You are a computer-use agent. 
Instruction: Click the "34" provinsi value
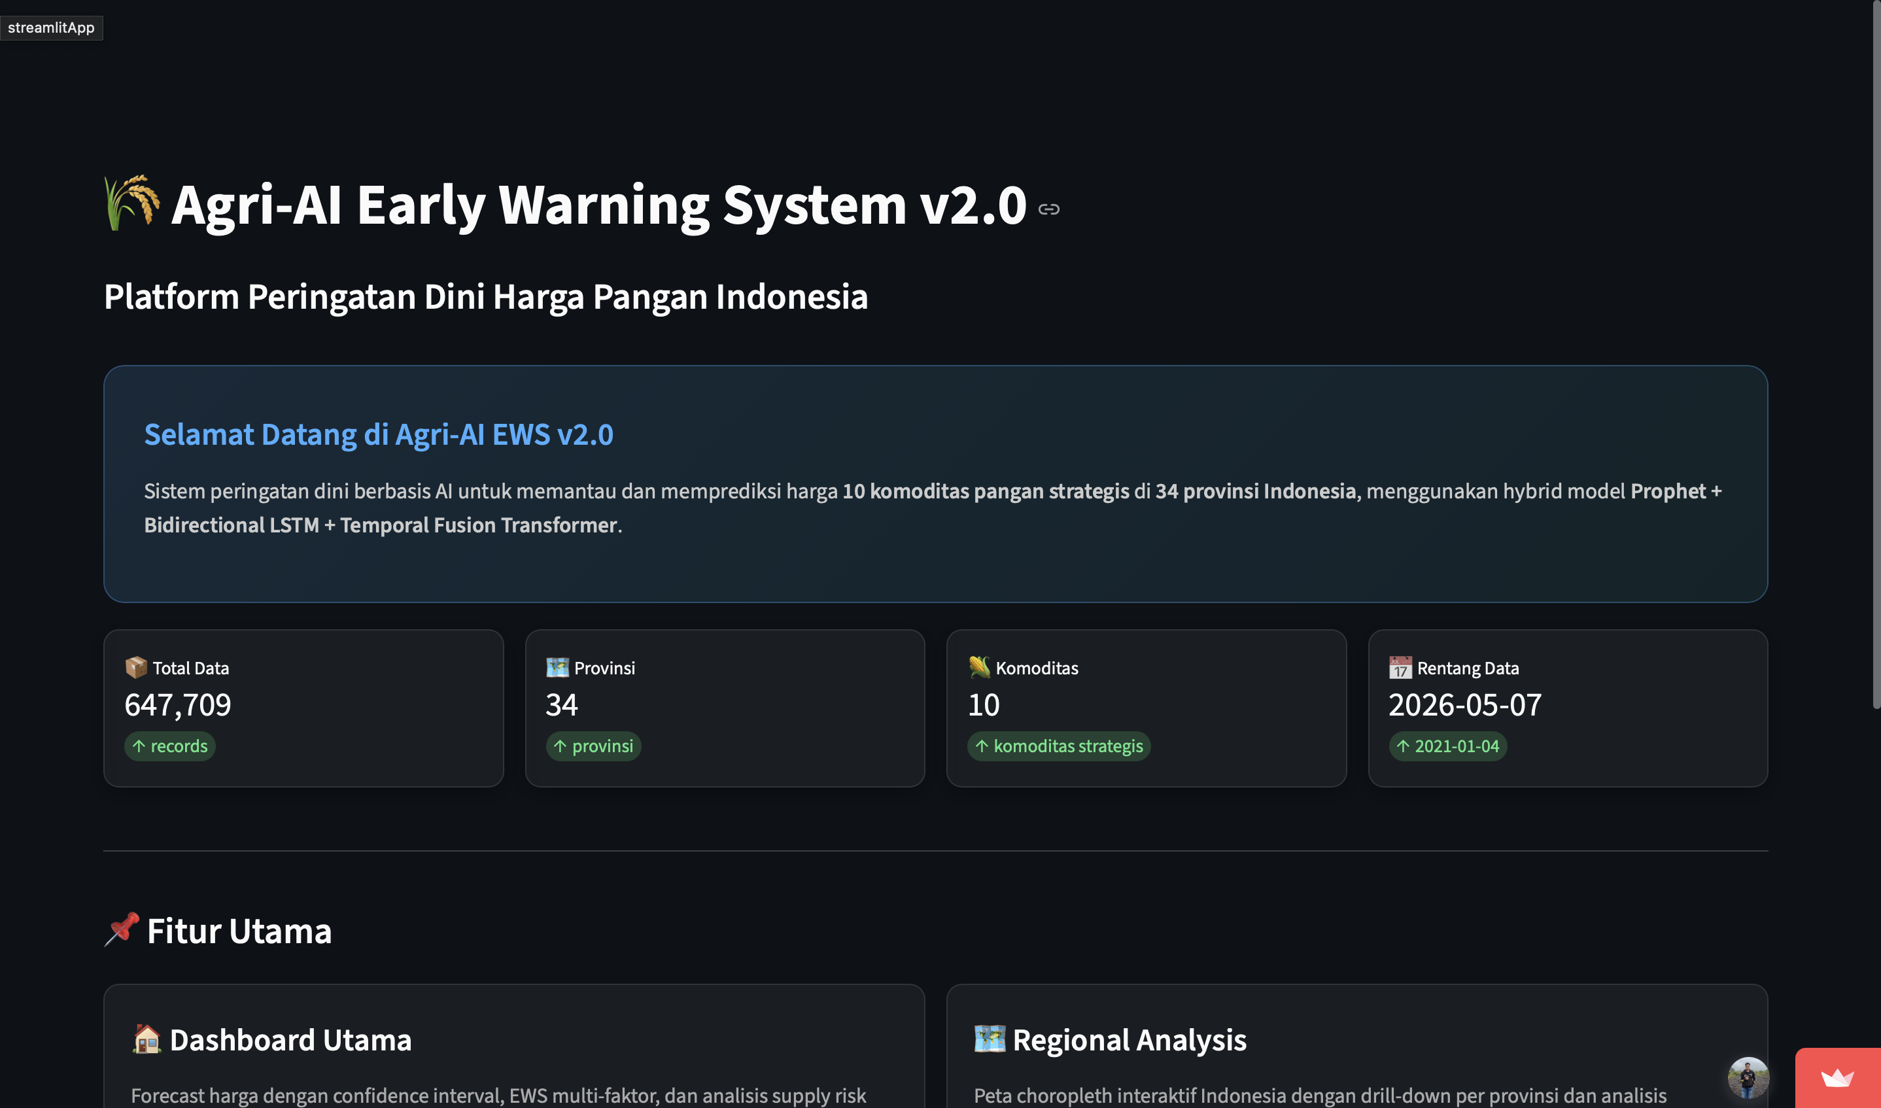(x=562, y=705)
